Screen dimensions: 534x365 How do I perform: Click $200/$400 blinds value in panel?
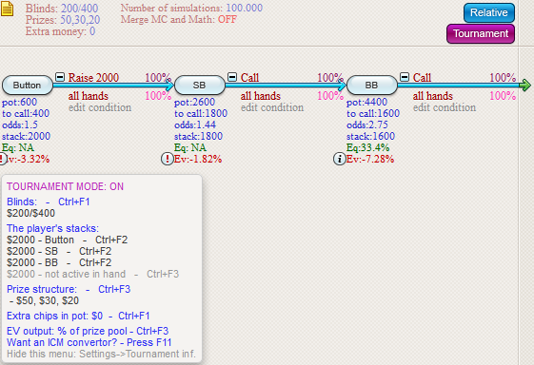tap(30, 213)
